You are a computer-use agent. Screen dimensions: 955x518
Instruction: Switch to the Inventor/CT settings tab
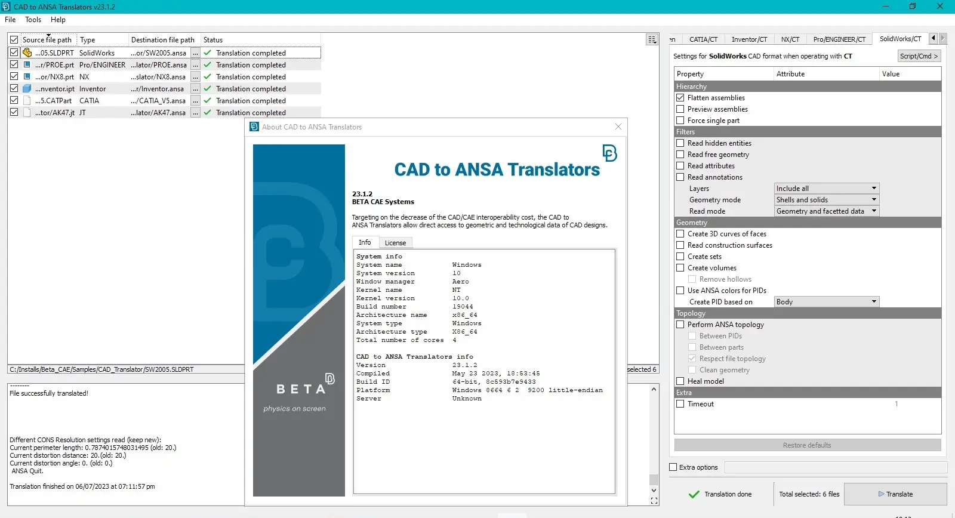(x=749, y=39)
